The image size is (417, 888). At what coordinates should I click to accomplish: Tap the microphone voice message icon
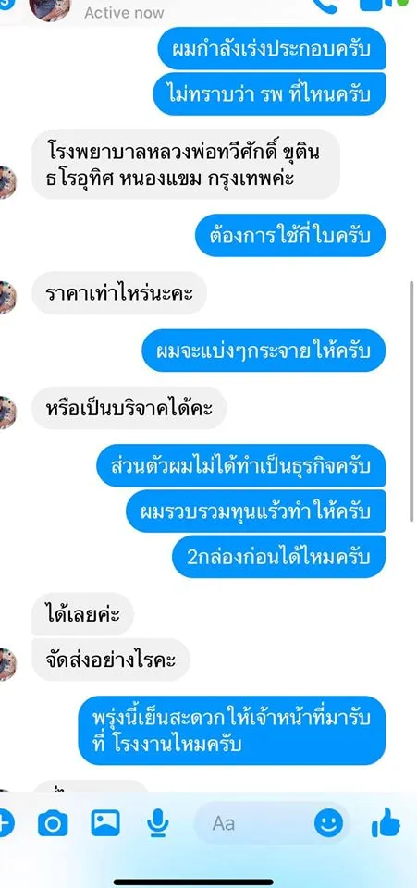(x=157, y=823)
